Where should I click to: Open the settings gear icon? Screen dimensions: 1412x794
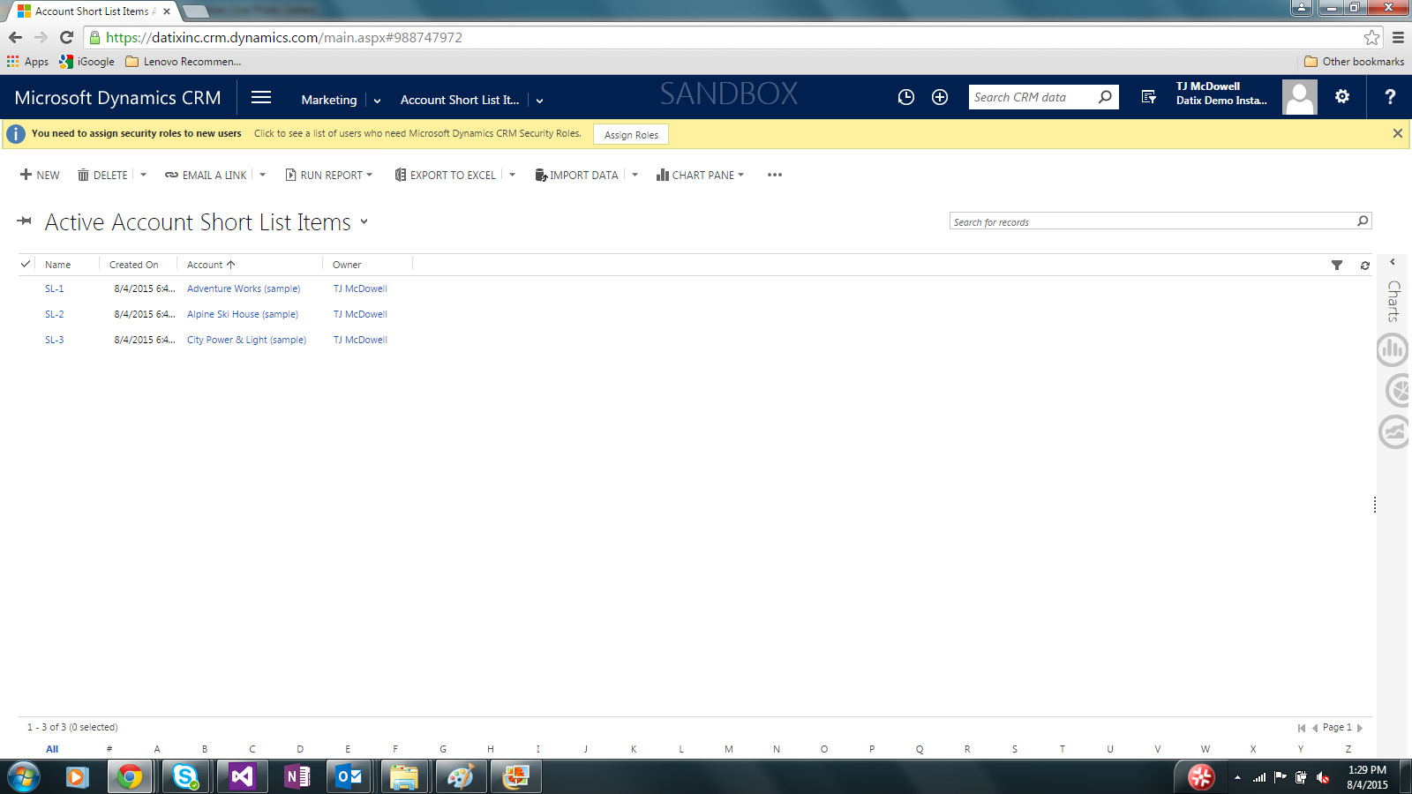pyautogui.click(x=1342, y=97)
